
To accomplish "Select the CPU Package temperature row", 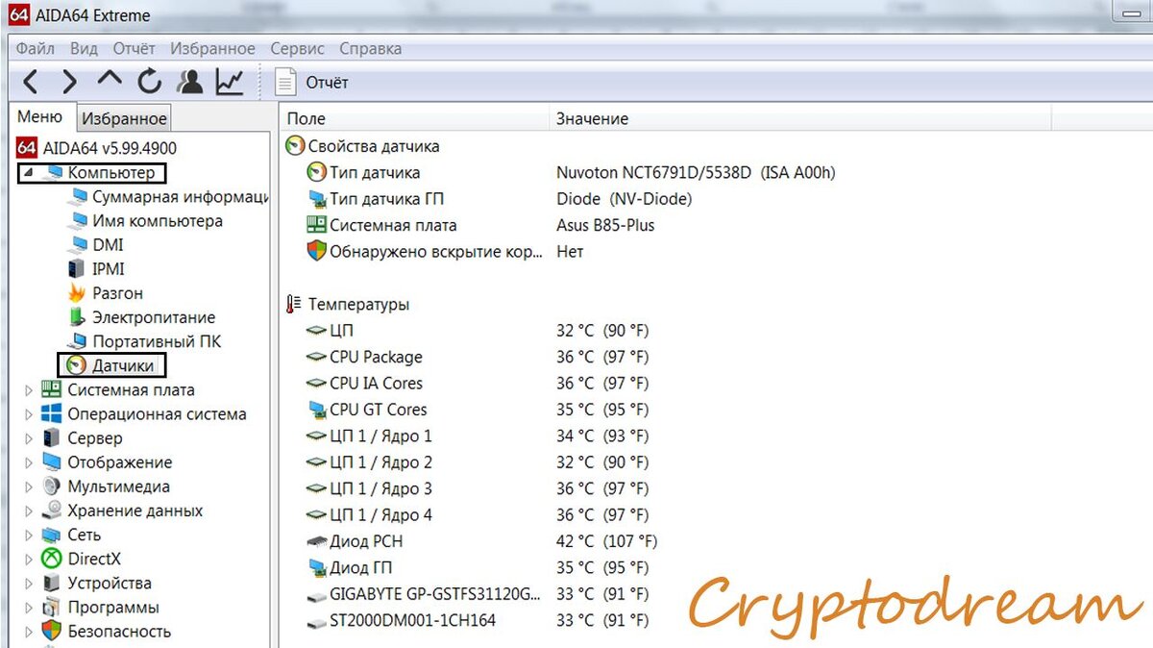I will pyautogui.click(x=478, y=357).
